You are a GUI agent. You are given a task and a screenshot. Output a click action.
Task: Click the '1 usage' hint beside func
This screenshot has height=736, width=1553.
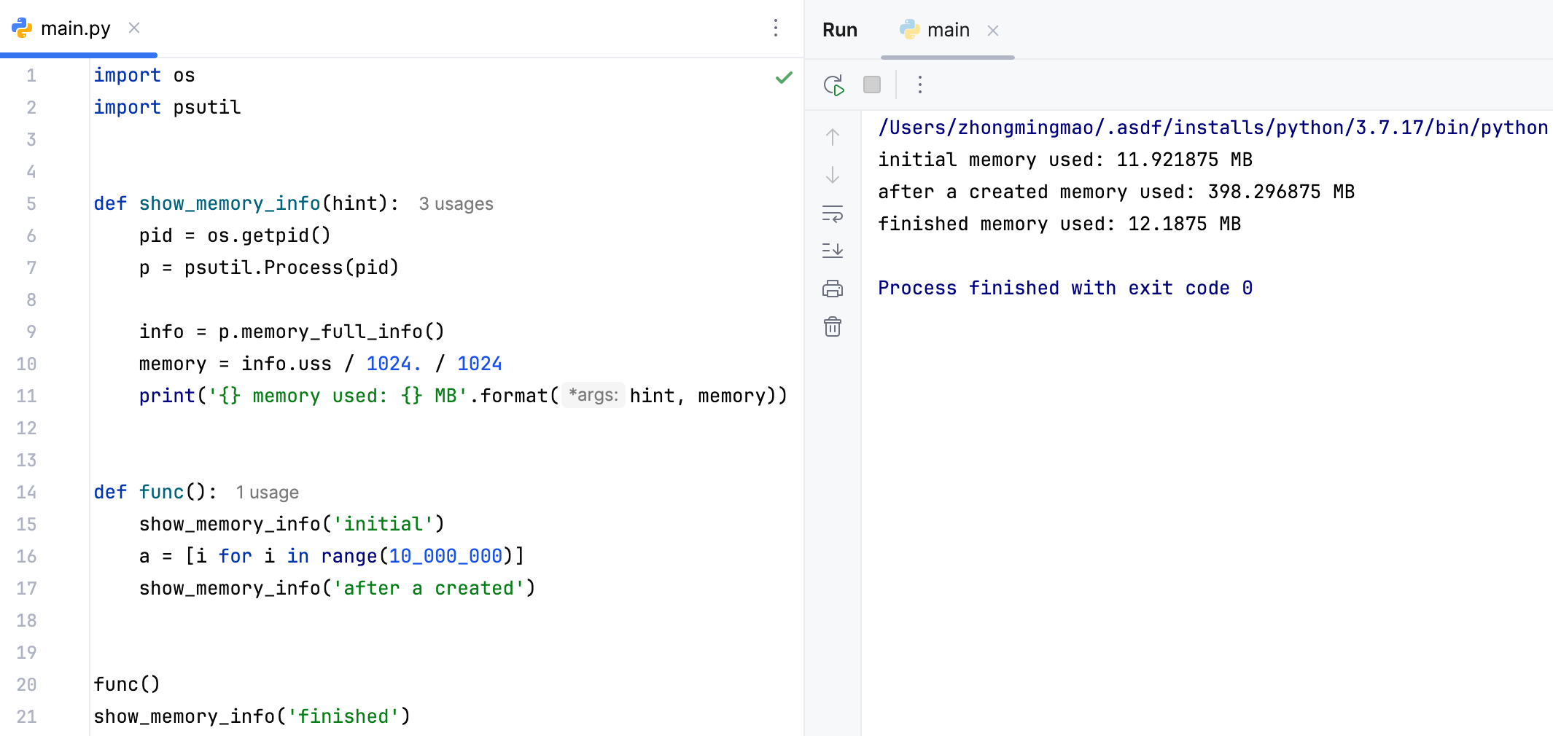267,493
